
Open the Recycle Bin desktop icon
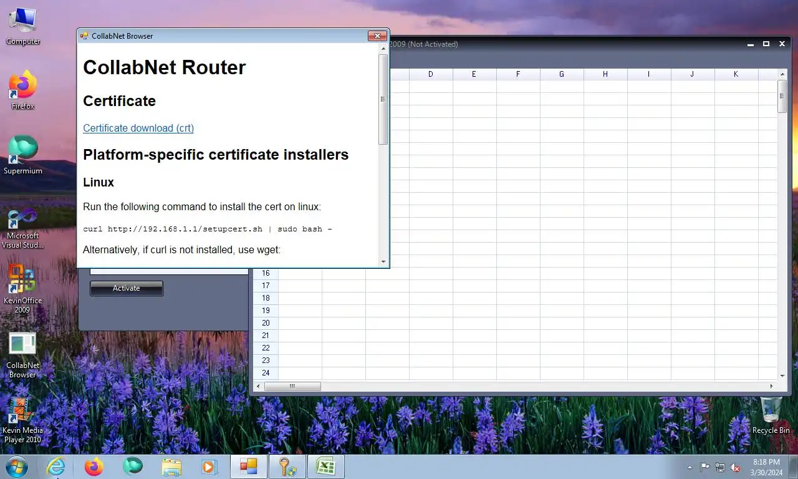click(771, 415)
